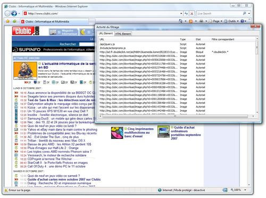The width and height of the screenshot is (266, 198).
Task: Open Favorites Center star icon
Action: click(7, 21)
